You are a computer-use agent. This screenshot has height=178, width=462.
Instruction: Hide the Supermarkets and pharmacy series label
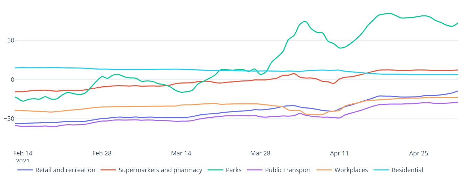pos(160,170)
